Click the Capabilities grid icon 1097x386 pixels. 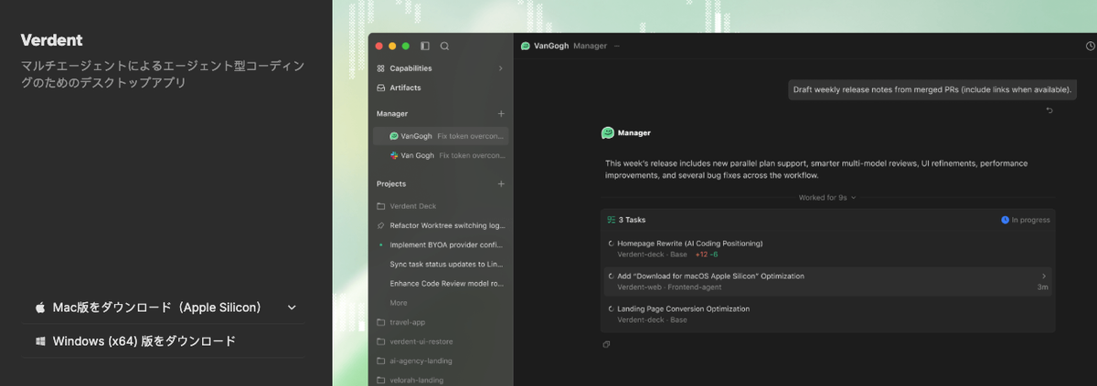[381, 68]
